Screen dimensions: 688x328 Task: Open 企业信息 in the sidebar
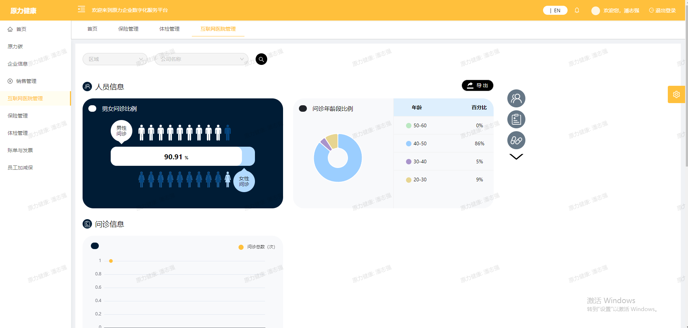pos(35,64)
